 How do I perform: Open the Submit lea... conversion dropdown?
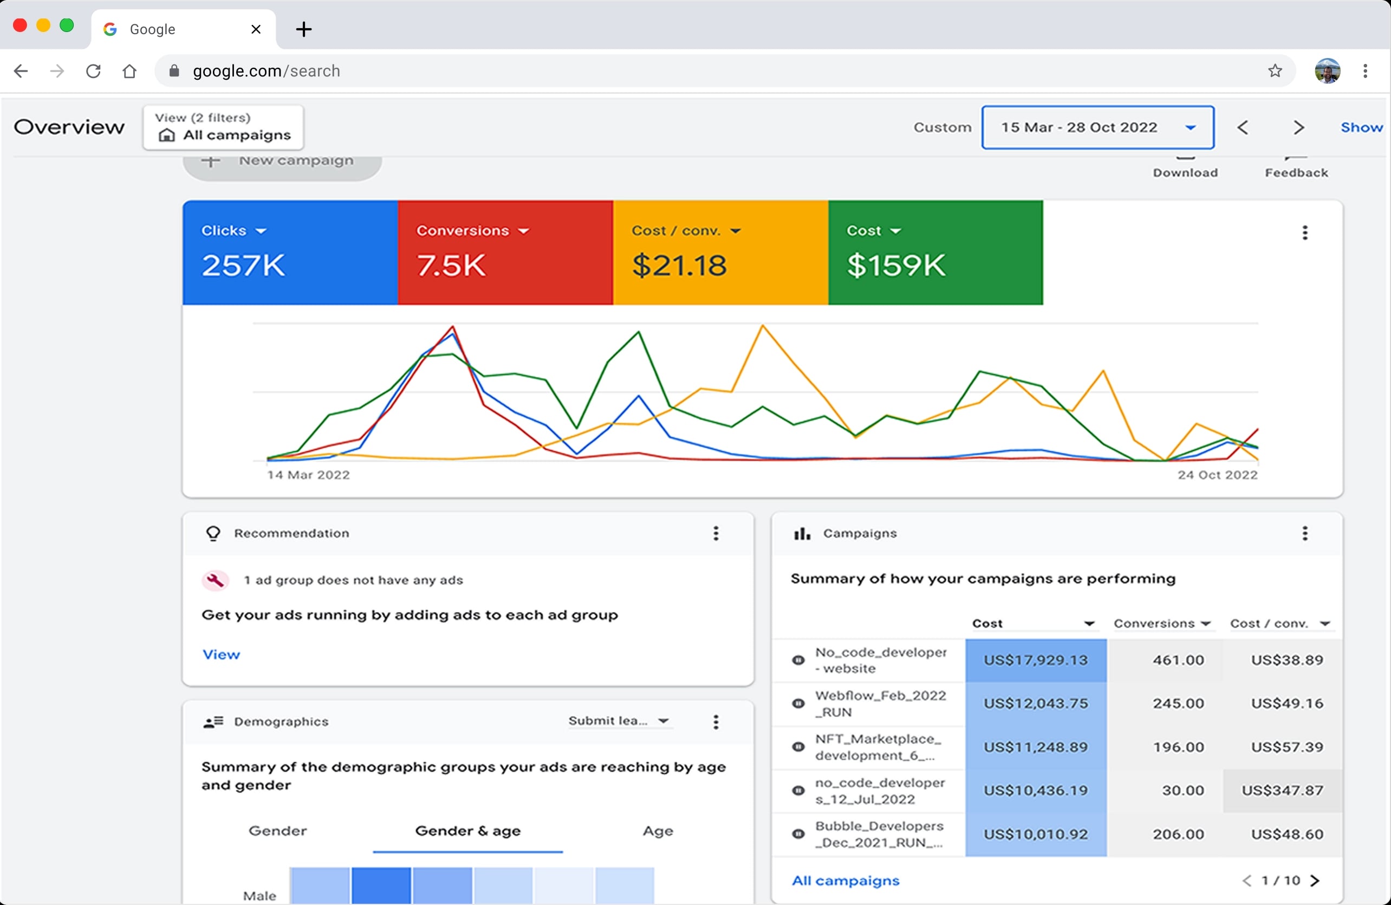(619, 721)
